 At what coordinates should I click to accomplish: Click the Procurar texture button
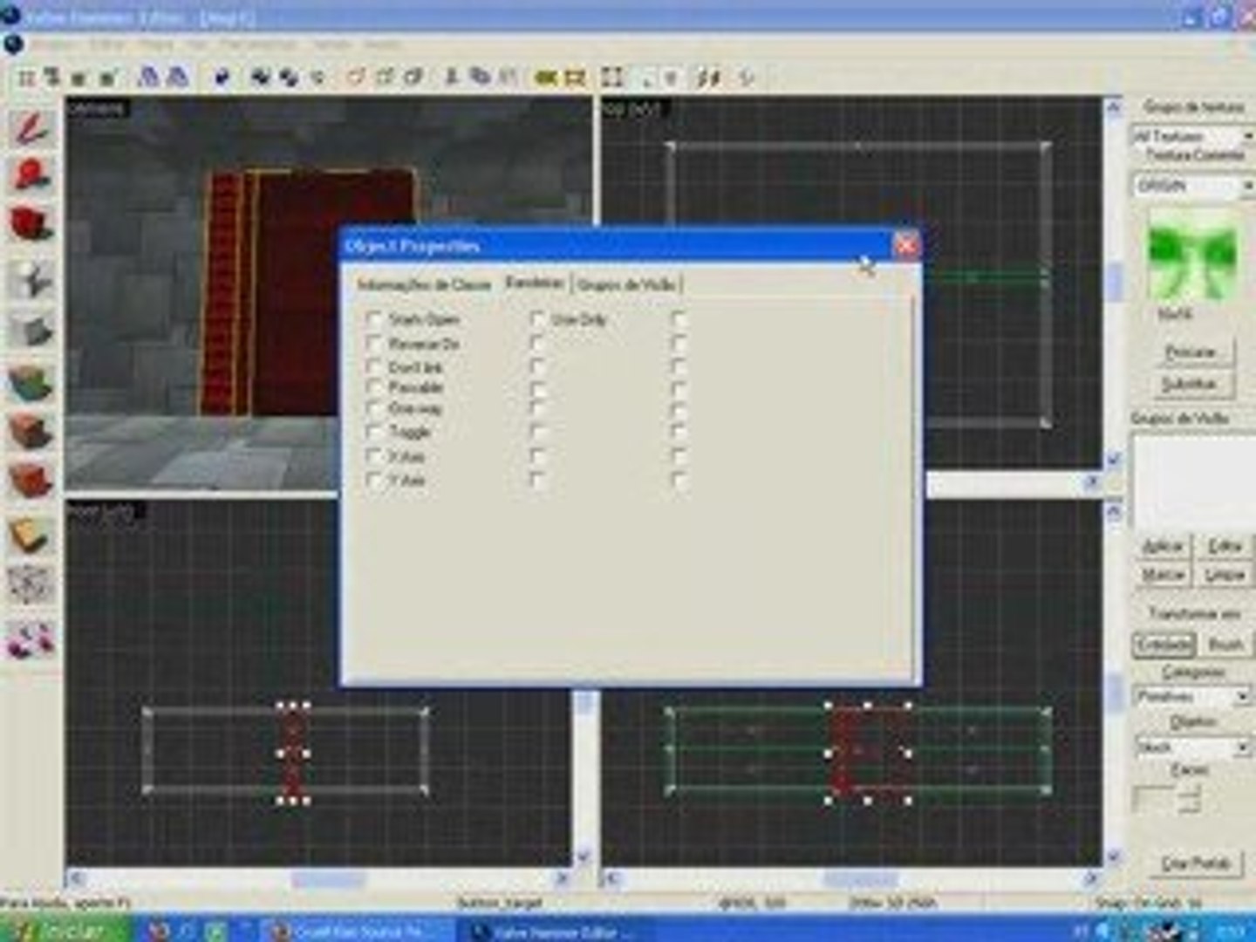pyautogui.click(x=1190, y=352)
